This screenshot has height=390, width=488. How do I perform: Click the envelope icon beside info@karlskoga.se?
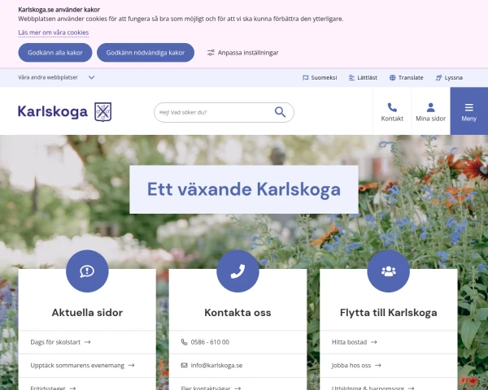pyautogui.click(x=185, y=366)
